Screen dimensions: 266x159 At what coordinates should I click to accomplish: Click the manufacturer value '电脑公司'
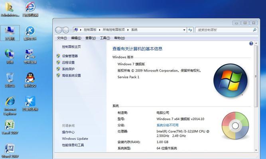tap(163, 112)
